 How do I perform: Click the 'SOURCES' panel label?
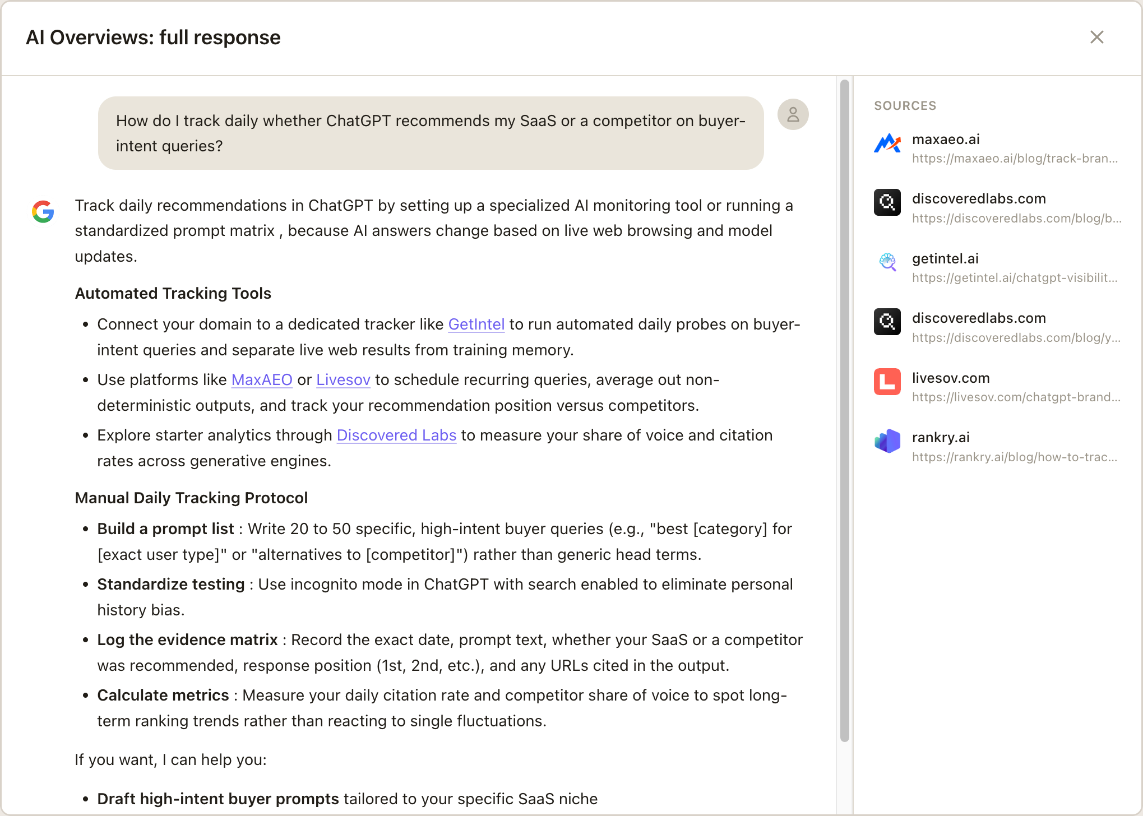pos(905,105)
